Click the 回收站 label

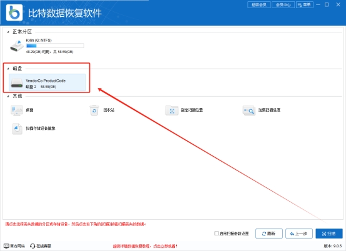109,110
